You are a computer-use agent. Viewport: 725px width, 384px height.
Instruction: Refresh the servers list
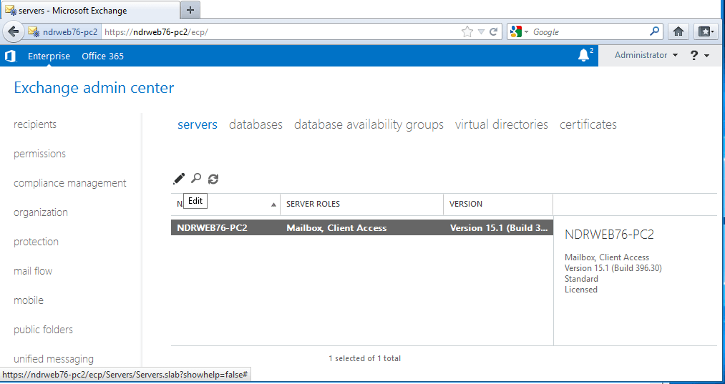pos(213,179)
